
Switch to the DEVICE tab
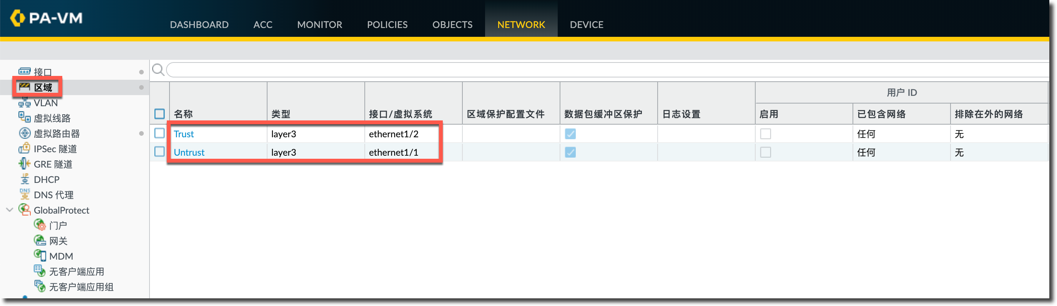click(x=586, y=25)
